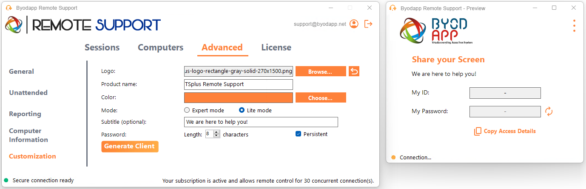Select the Customization section
The image size is (586, 189).
tap(32, 156)
